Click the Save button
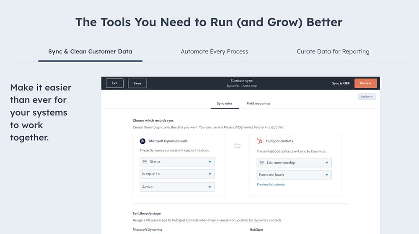Screen dimensions: 419x234 click(x=137, y=83)
